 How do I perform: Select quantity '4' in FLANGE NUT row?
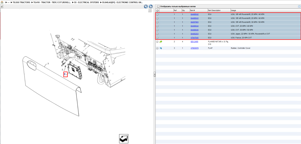click(183, 41)
